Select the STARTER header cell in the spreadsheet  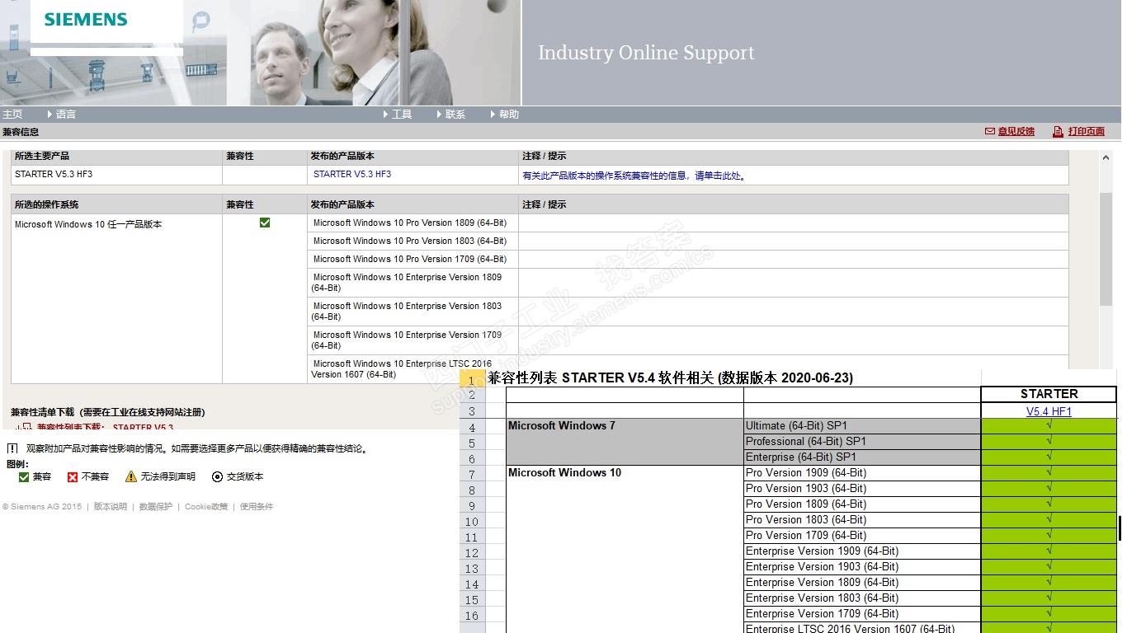coord(1049,394)
